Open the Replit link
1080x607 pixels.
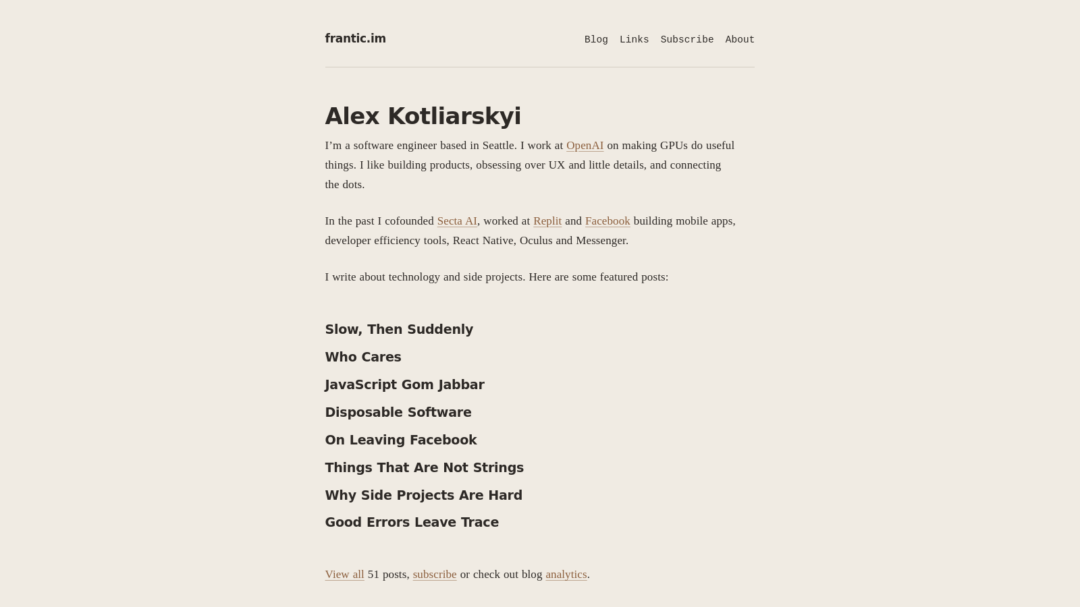[x=547, y=221]
